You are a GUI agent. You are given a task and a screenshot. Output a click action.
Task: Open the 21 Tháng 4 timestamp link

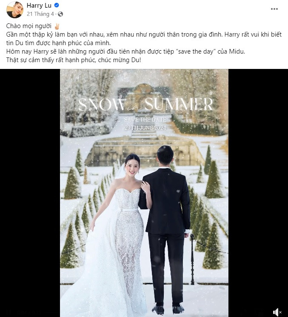point(40,14)
